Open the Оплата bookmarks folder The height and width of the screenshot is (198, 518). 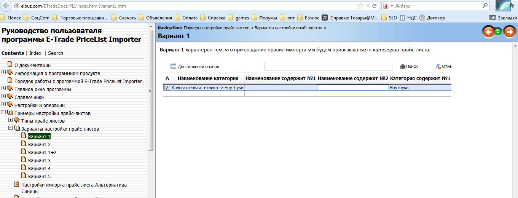(186, 18)
